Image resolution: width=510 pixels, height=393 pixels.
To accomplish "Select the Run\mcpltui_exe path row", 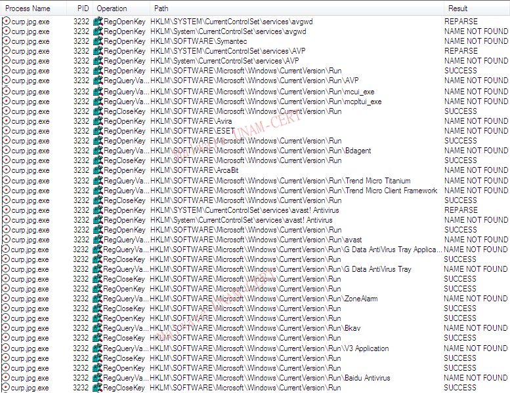I will (266, 102).
